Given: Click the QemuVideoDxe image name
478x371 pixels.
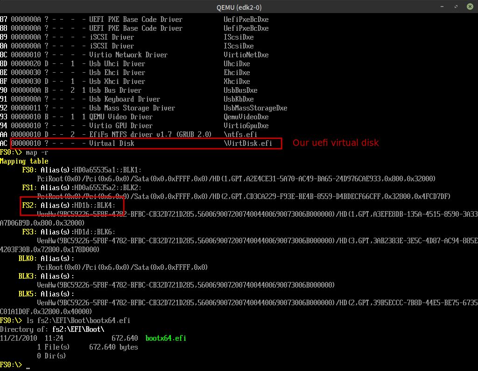Looking at the screenshot, I should pyautogui.click(x=246, y=117).
